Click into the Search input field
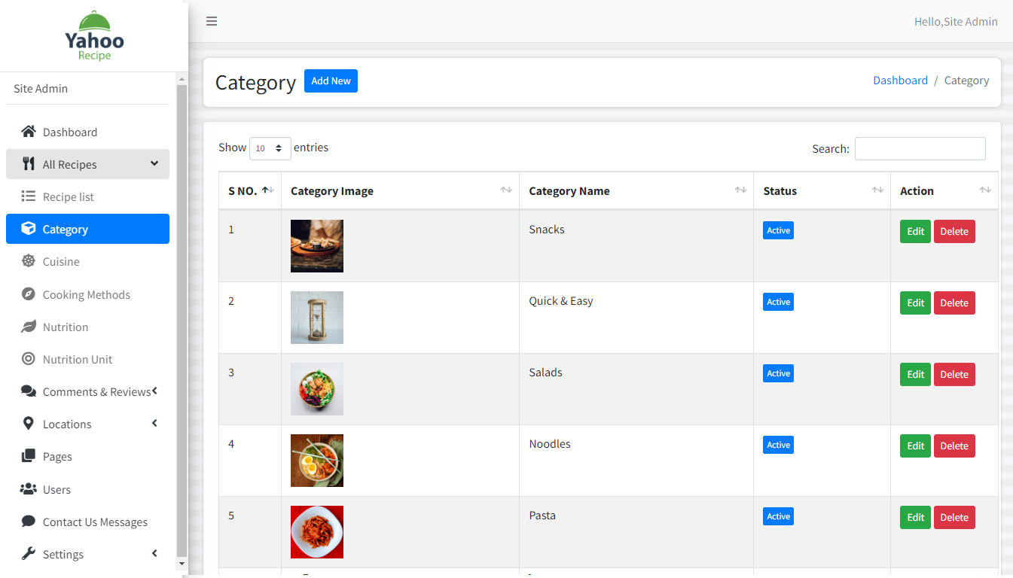Screen dimensions: 1013x578 pyautogui.click(x=920, y=148)
